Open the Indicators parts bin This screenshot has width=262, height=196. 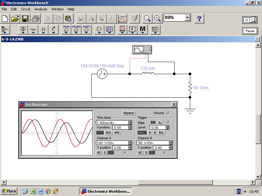pyautogui.click(x=122, y=30)
